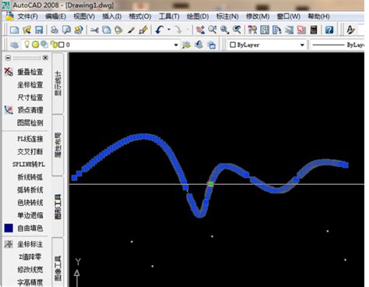Image resolution: width=369 pixels, height=287 pixels.
Task: Click the Match Properties brush icon
Action: coord(143,30)
